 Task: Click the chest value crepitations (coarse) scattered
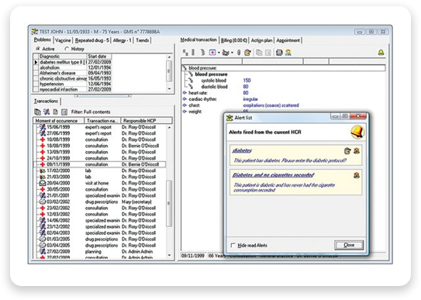tap(271, 105)
